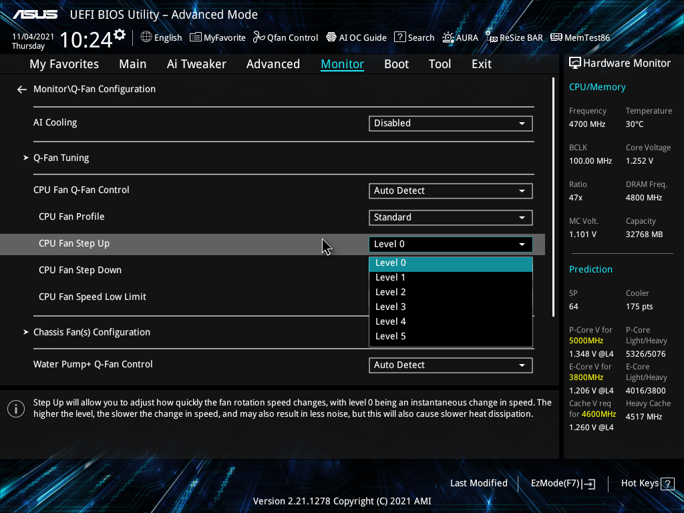Select Level 1 option
684x513 pixels.
coord(451,277)
